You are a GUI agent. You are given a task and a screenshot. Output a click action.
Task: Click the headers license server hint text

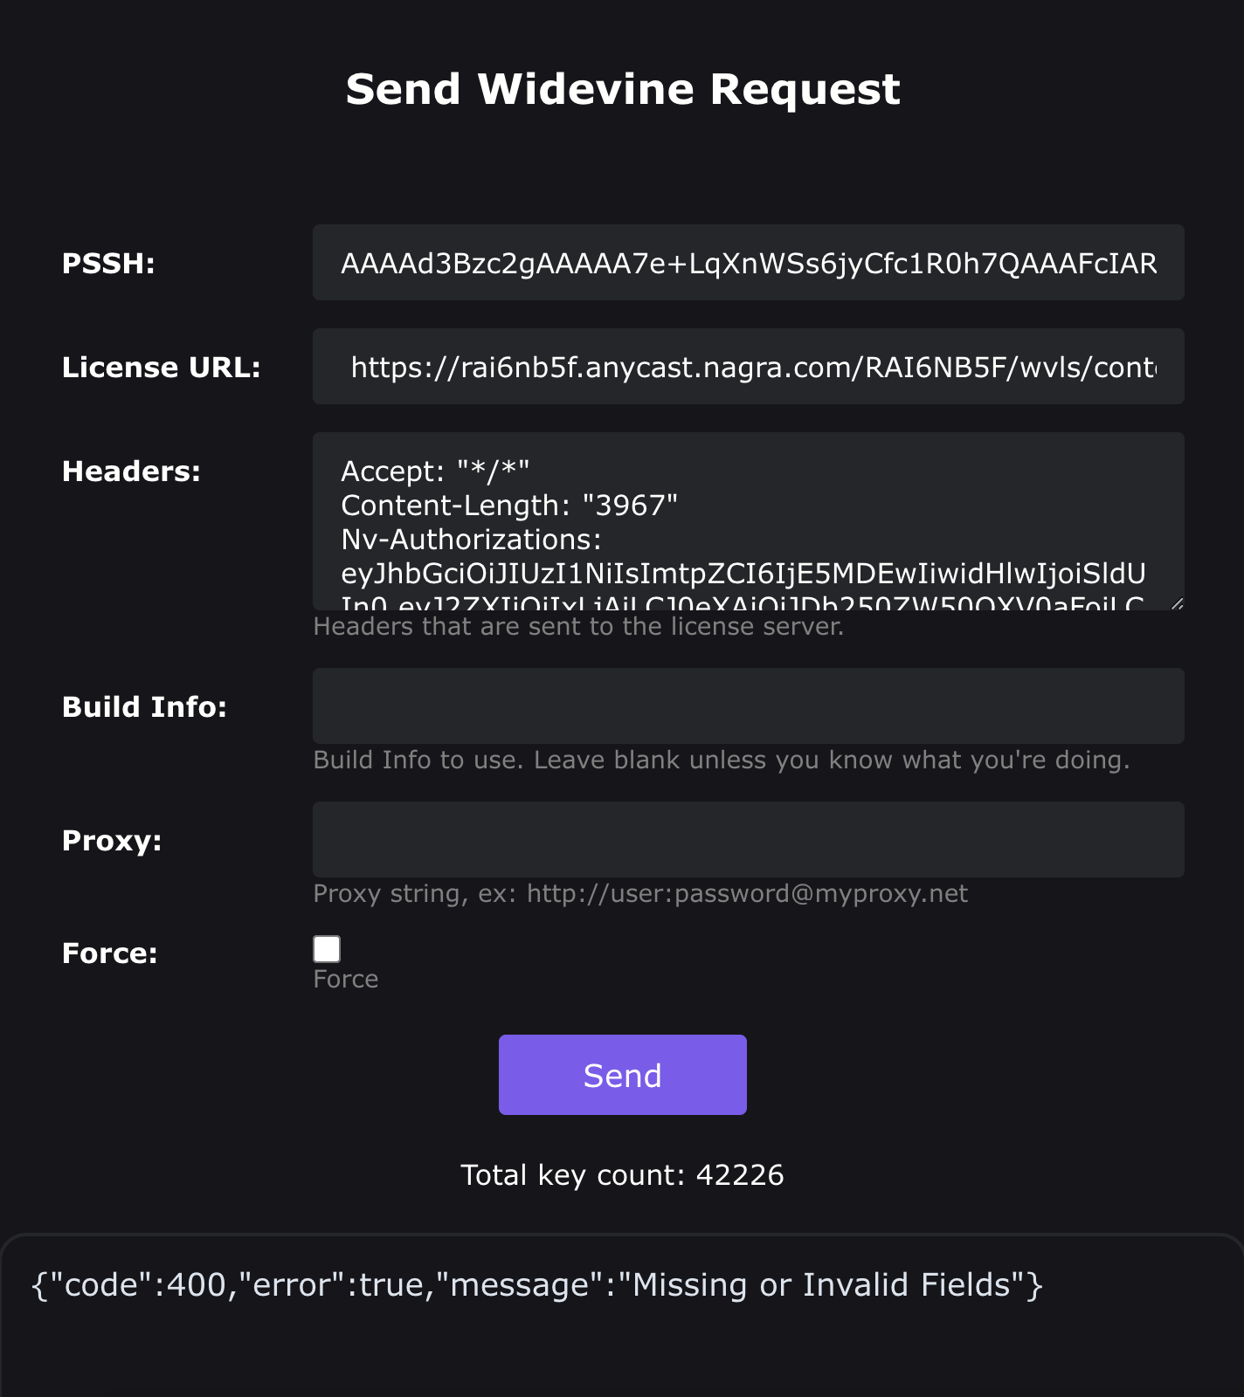point(578,627)
